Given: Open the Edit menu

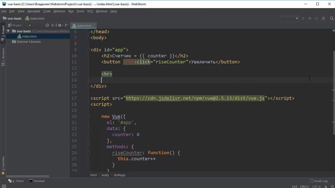Looking at the screenshot, I should (x=12, y=11).
